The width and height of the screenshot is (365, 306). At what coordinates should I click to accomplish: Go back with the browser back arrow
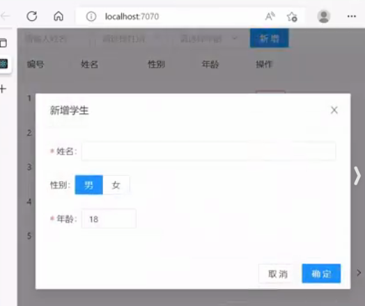click(5, 16)
